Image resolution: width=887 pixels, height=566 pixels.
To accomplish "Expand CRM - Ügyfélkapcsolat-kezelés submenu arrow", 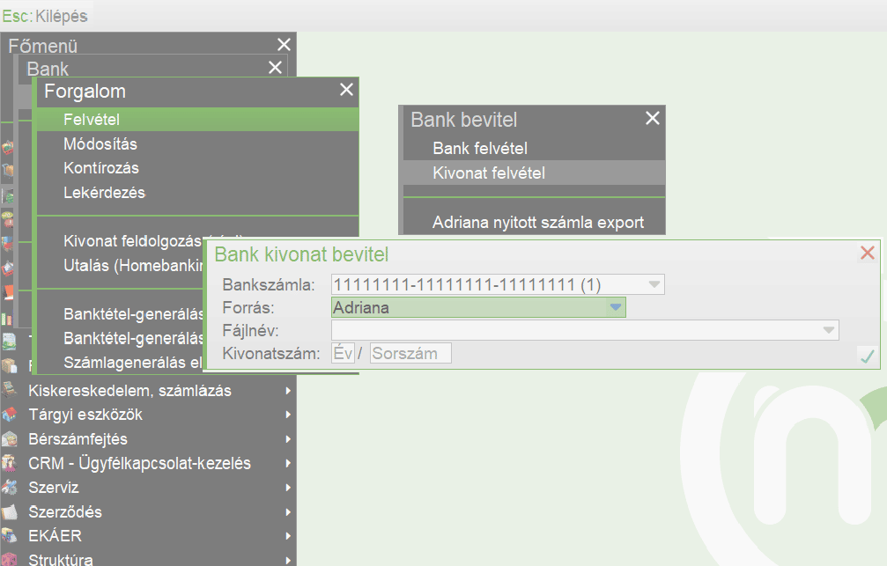I will tap(288, 463).
